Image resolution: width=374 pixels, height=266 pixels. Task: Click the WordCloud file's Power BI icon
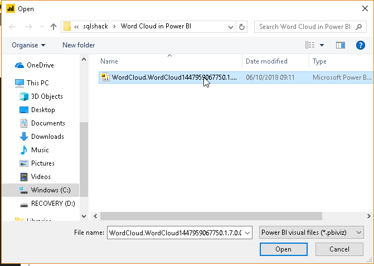(x=105, y=78)
